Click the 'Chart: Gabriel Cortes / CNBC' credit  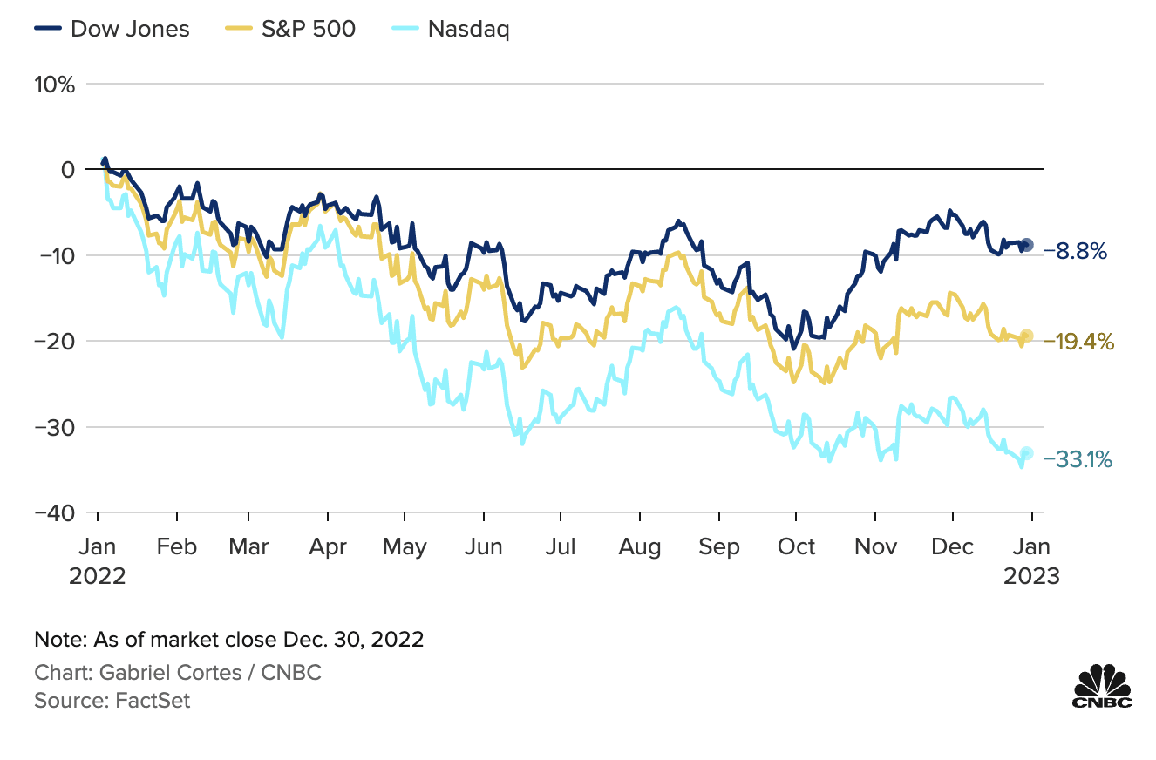(178, 673)
